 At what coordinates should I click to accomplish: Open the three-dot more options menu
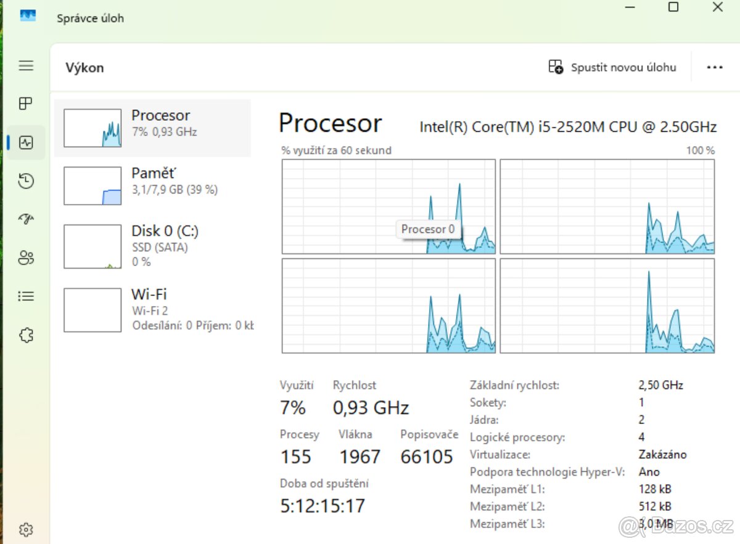pos(714,67)
